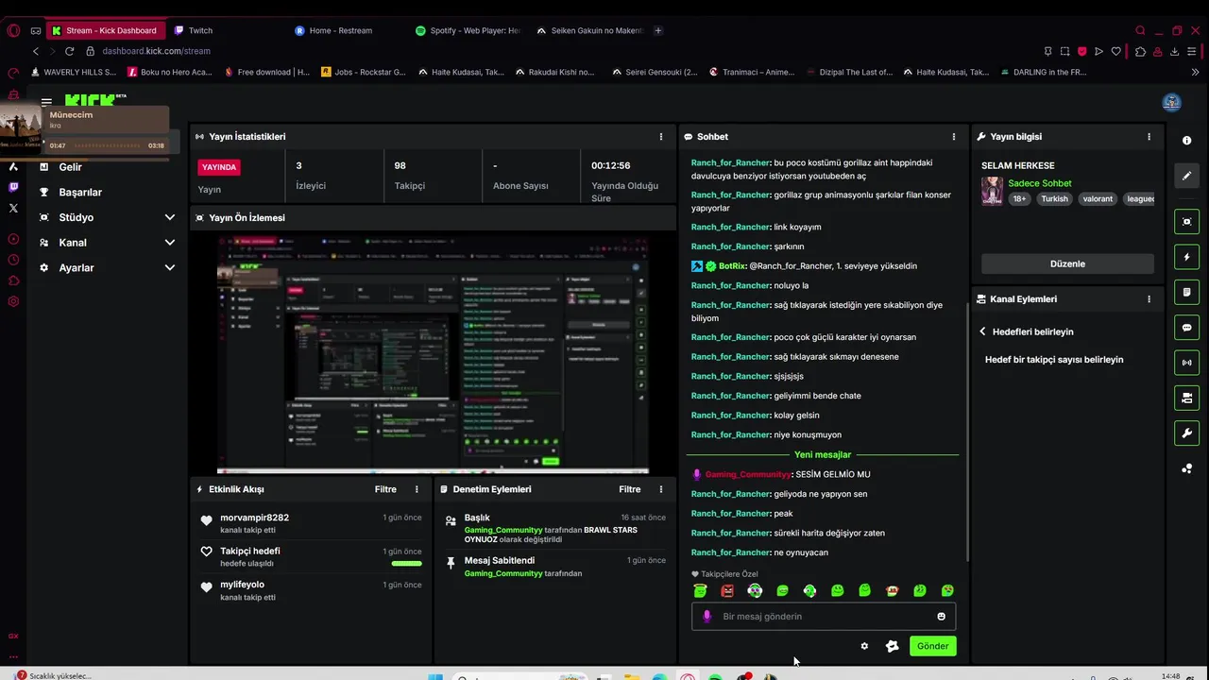Insert the angry red face emote
This screenshot has height=680, width=1209.
(727, 591)
